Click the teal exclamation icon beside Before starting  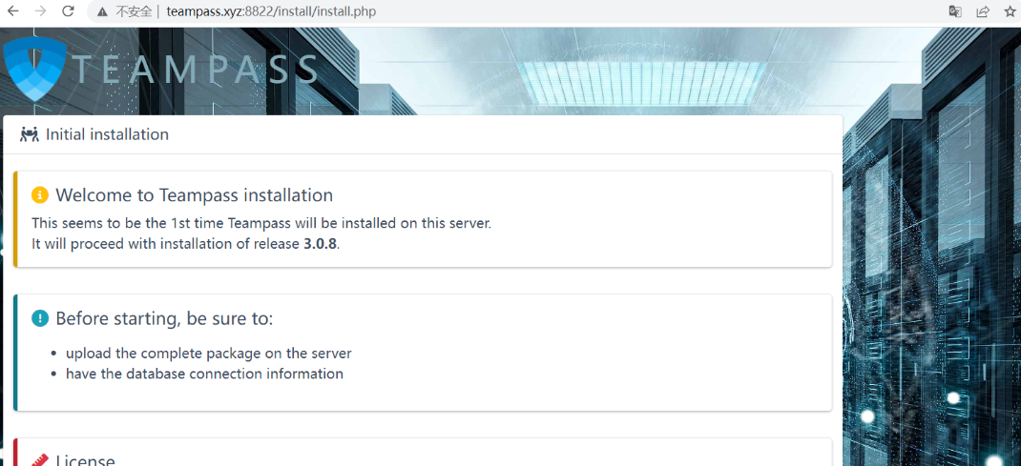[40, 318]
